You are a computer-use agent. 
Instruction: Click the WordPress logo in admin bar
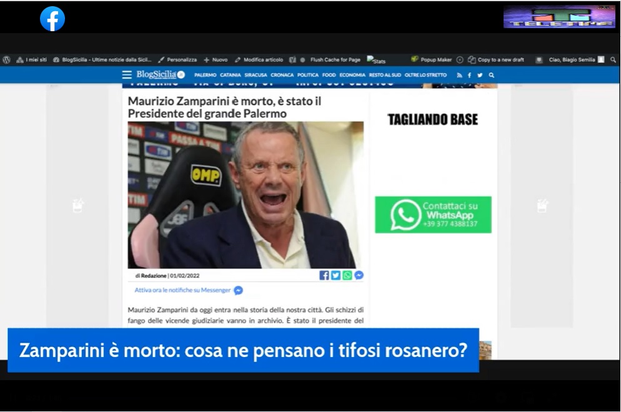click(x=7, y=60)
